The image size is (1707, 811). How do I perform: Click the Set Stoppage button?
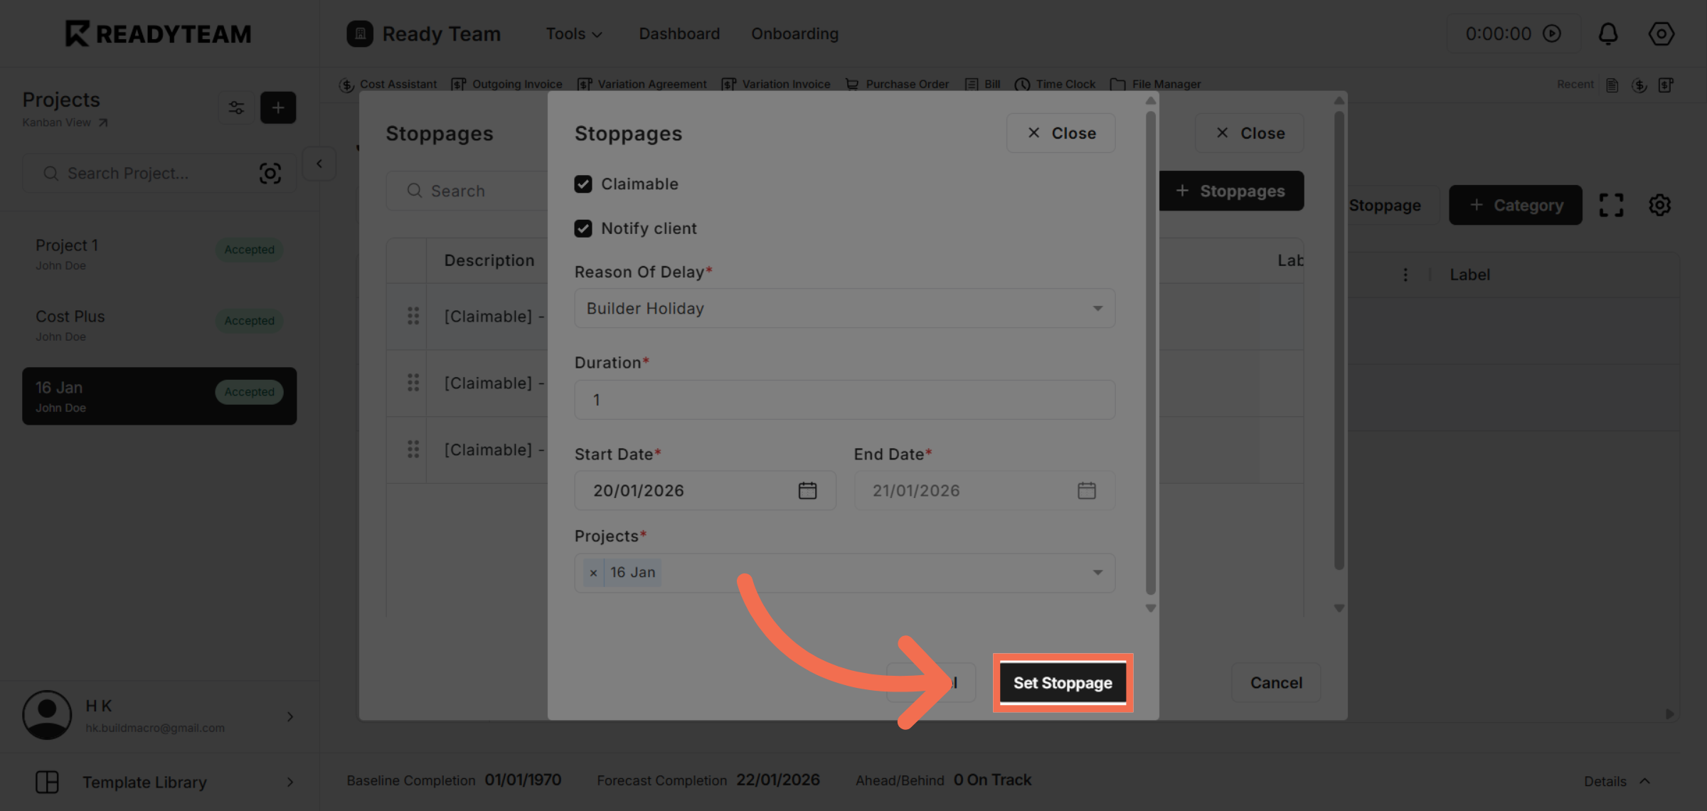pyautogui.click(x=1063, y=682)
